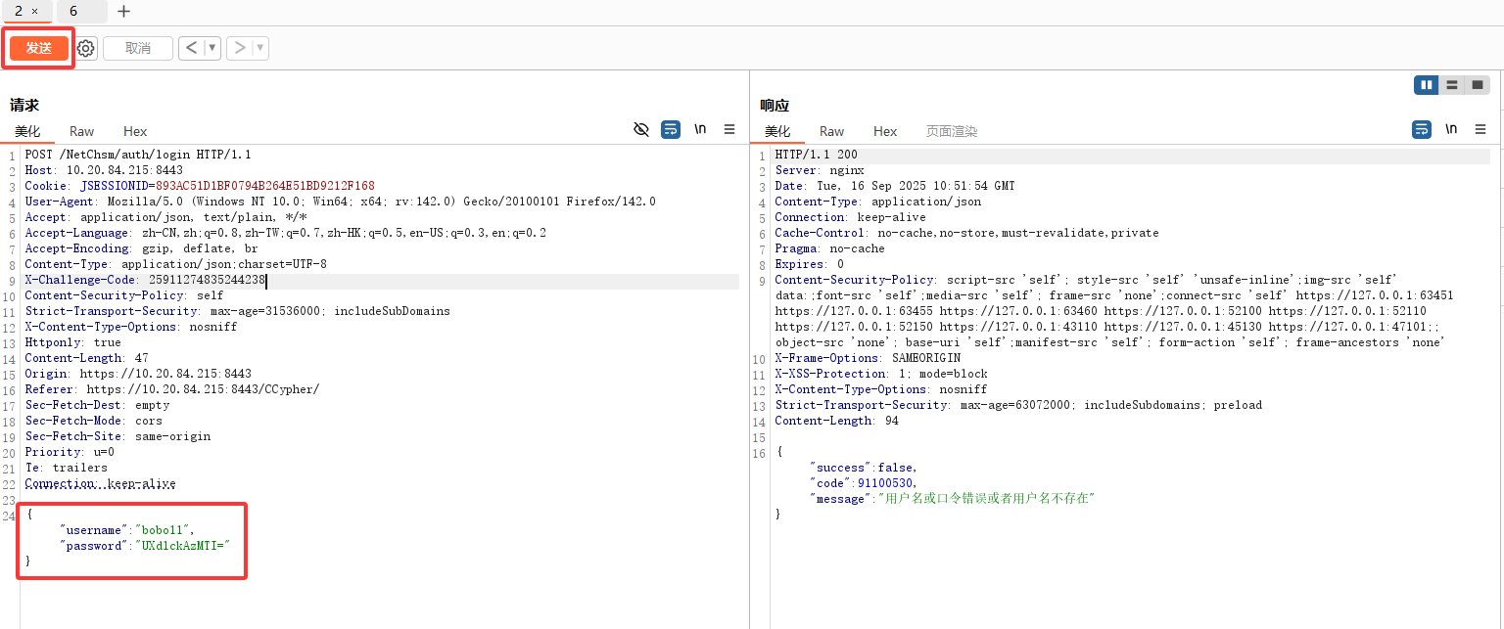This screenshot has height=629, width=1504.
Task: Go to next request with > arrow
Action: [239, 48]
